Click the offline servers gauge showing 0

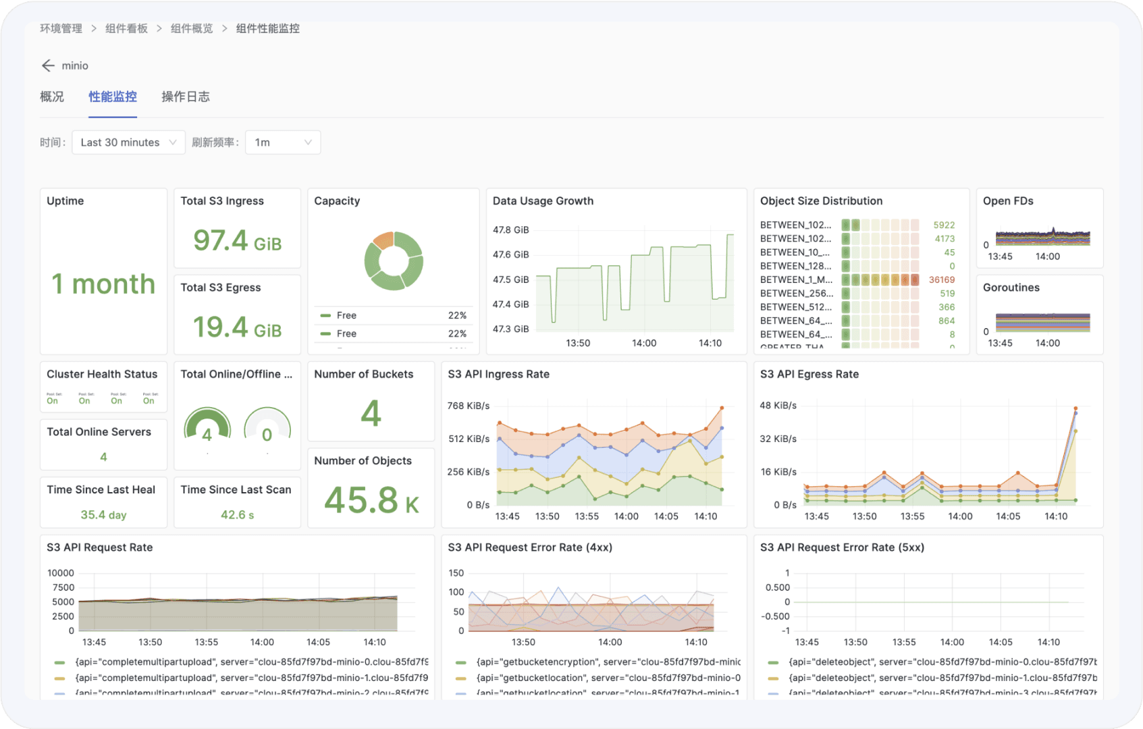pyautogui.click(x=267, y=427)
